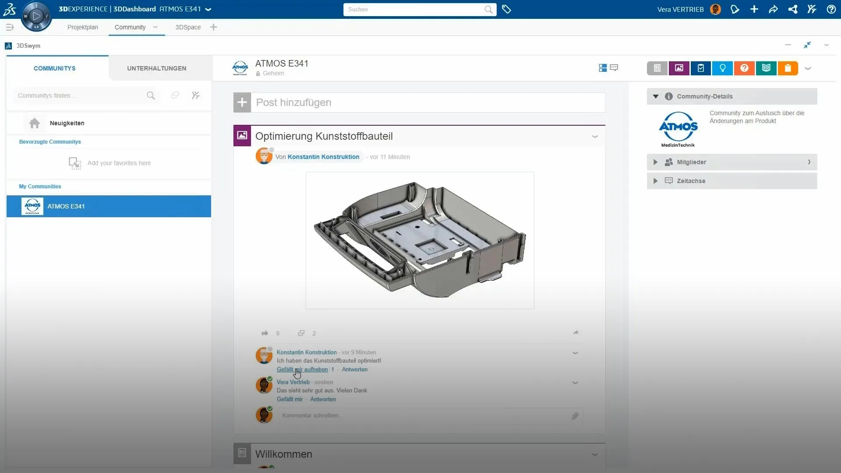The image size is (841, 473).
Task: Click the thumbs-up like icon on the post
Action: (265, 333)
